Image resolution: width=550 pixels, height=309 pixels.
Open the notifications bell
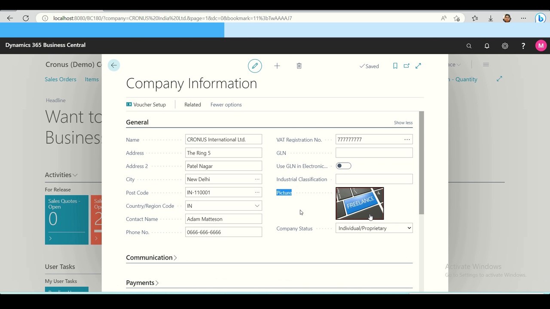tap(487, 45)
